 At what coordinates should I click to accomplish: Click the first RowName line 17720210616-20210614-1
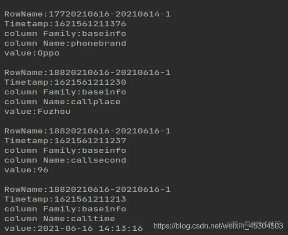pyautogui.click(x=87, y=14)
